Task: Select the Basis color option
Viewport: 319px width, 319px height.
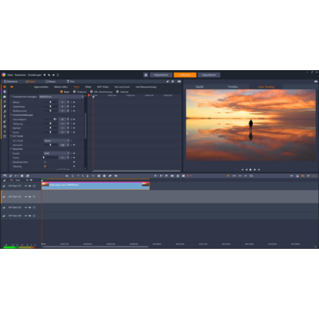Action: point(65,92)
